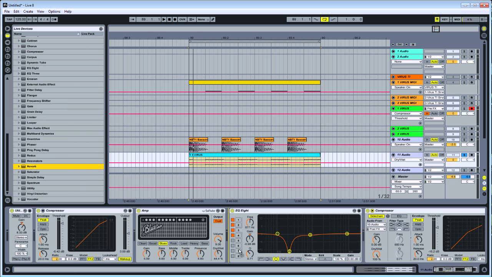Open the Create menu
492x277 pixels.
click(x=28, y=12)
